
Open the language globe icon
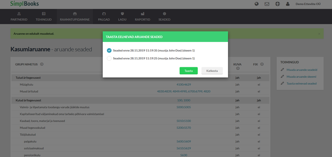256,4
